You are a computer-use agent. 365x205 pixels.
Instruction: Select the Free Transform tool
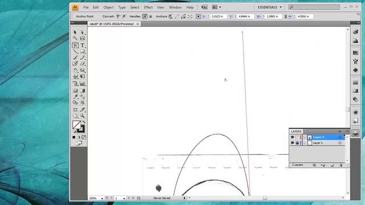coord(82,76)
